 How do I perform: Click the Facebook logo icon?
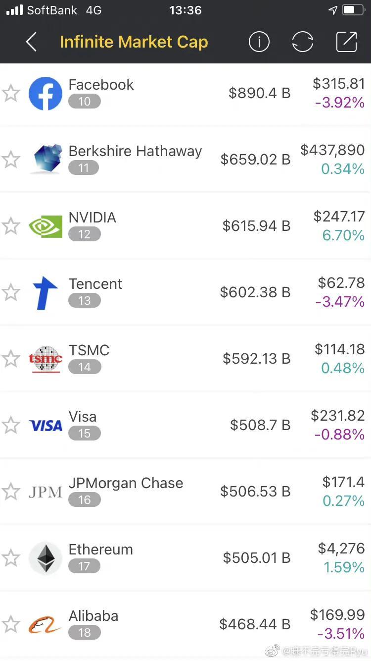coord(46,93)
